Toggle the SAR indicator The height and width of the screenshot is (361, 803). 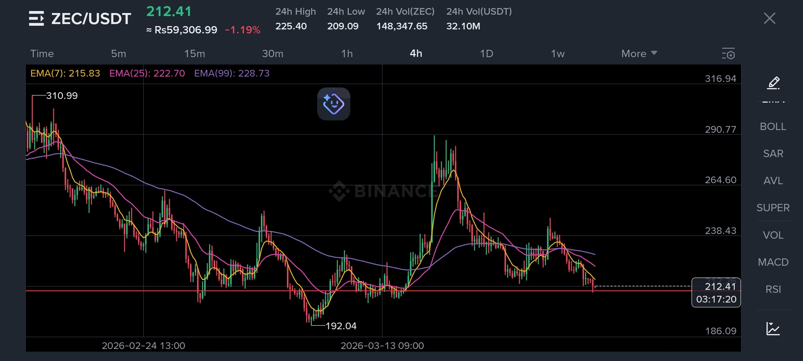coord(773,153)
